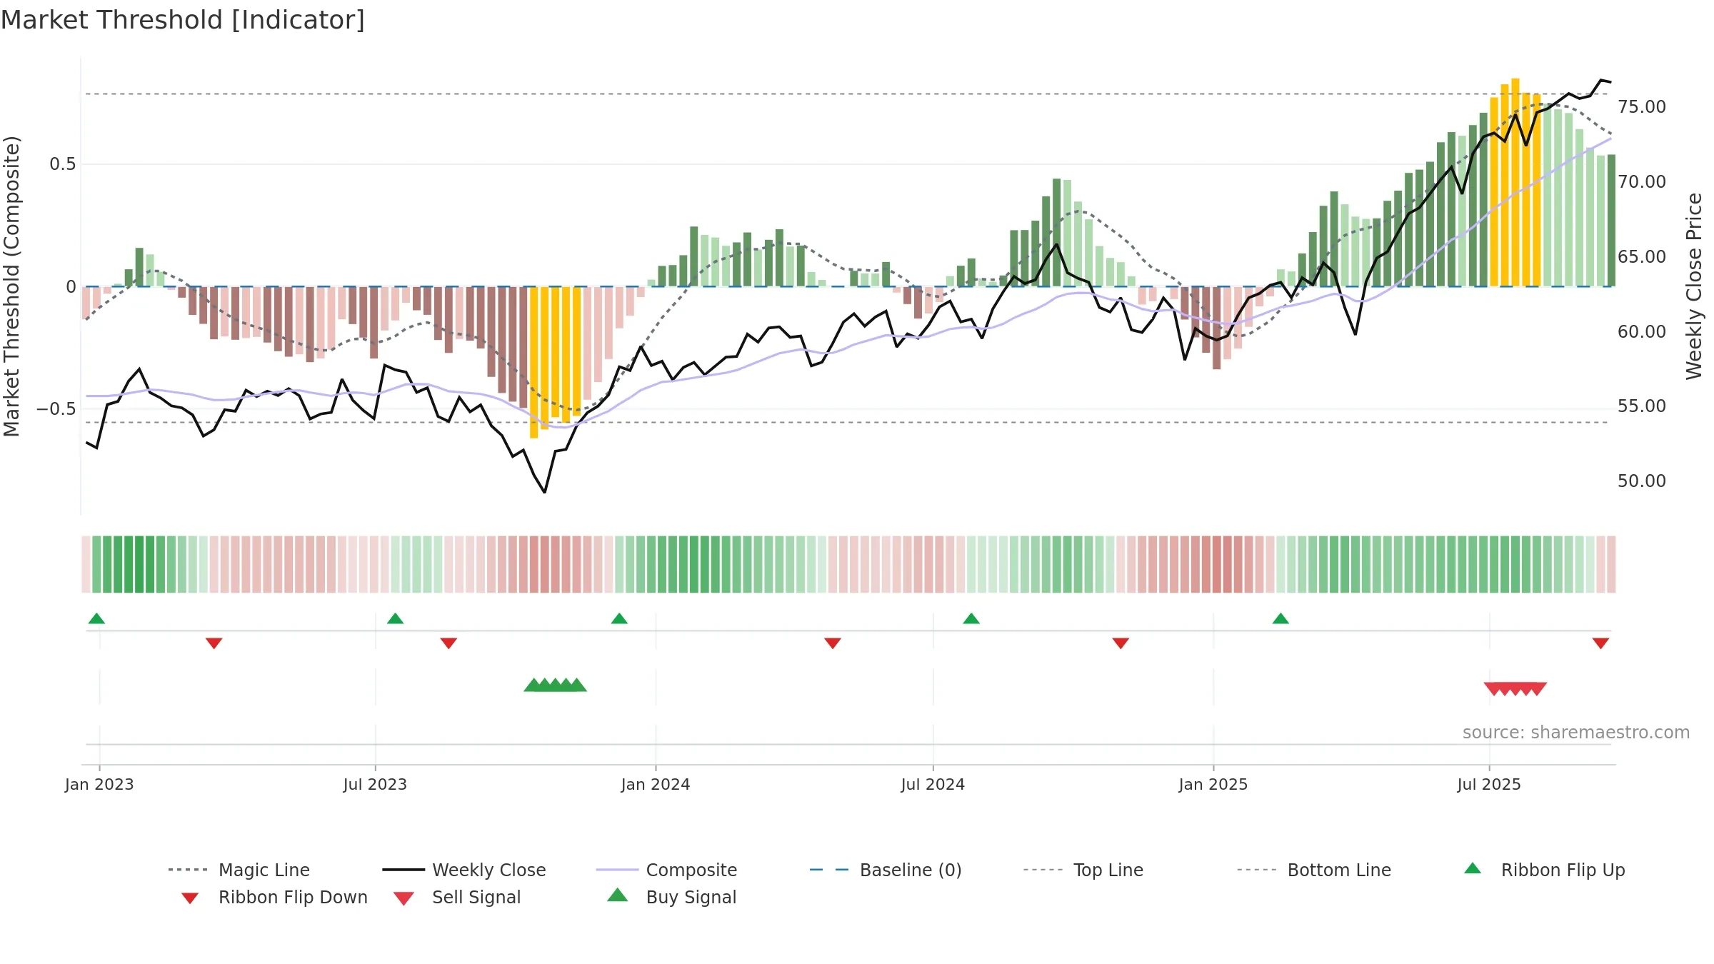Toggle the Bottom Line legend entry
Image resolution: width=1714 pixels, height=964 pixels.
pos(1314,870)
